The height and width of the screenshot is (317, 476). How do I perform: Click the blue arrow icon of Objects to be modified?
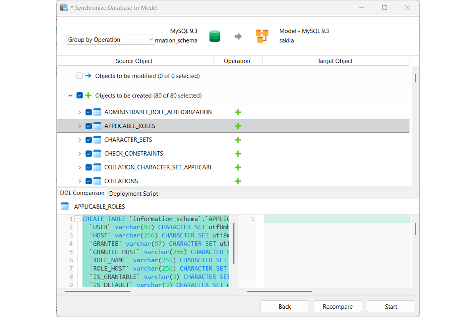88,76
